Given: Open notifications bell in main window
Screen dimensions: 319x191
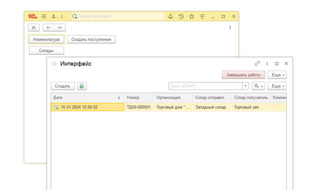Looking at the screenshot, I should tap(171, 16).
